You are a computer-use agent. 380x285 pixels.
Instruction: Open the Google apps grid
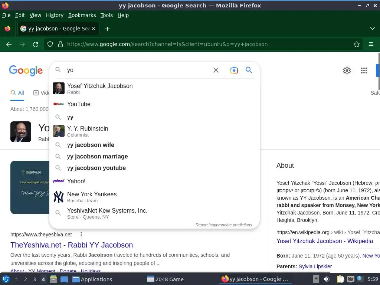364,71
